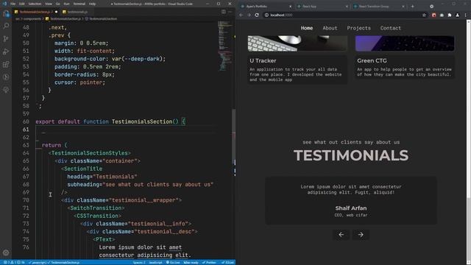Open the Explorer view in VS Code
Screen dimensions: 471x265
(6, 13)
